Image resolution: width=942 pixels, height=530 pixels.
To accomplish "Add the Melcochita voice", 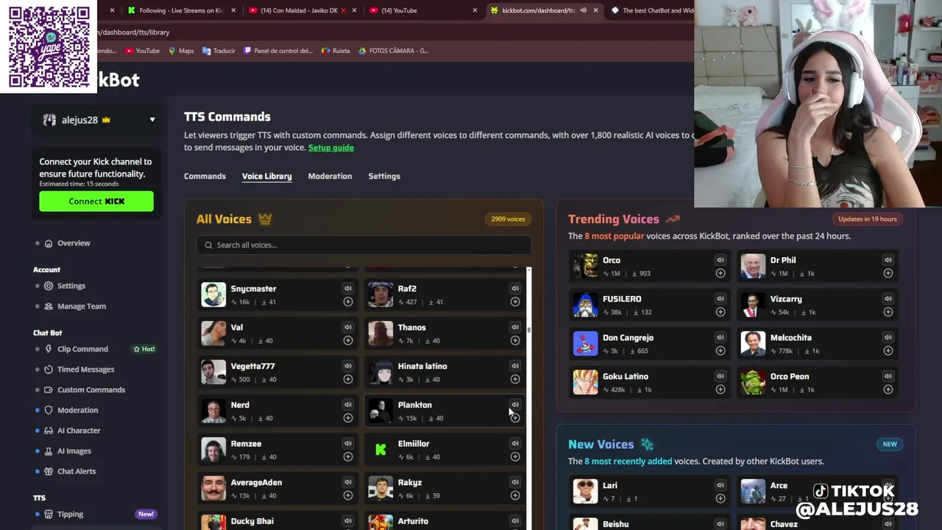I will coord(888,351).
